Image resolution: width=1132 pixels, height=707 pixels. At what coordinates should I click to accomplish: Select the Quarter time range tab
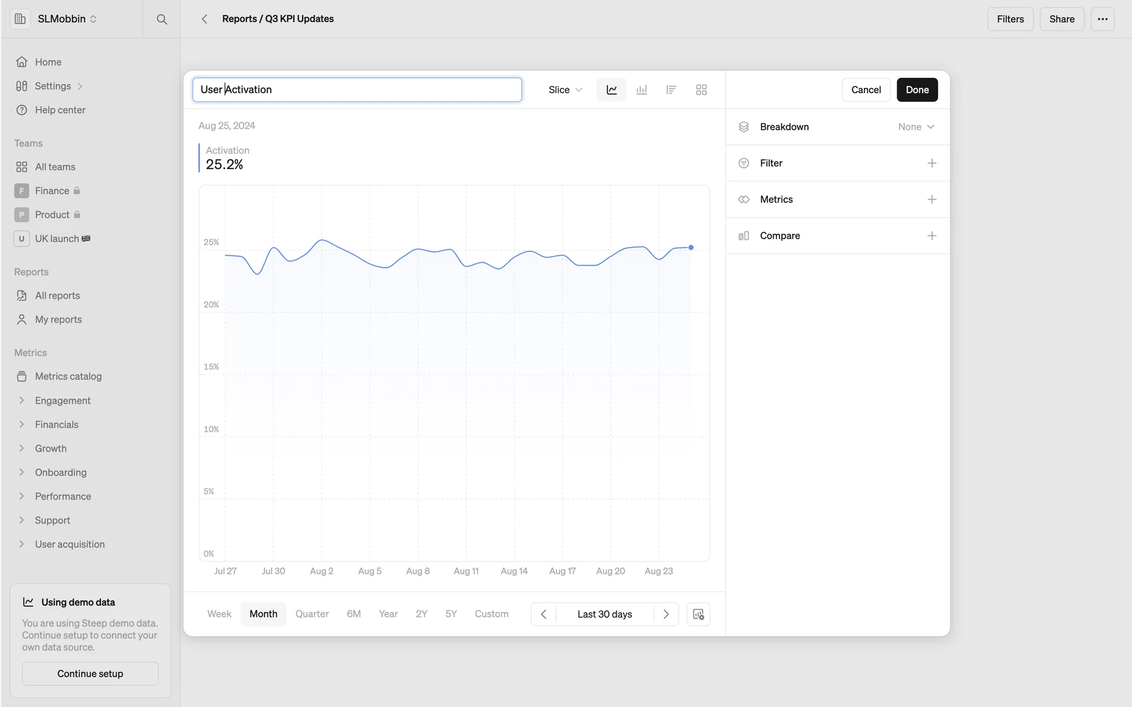(x=312, y=614)
